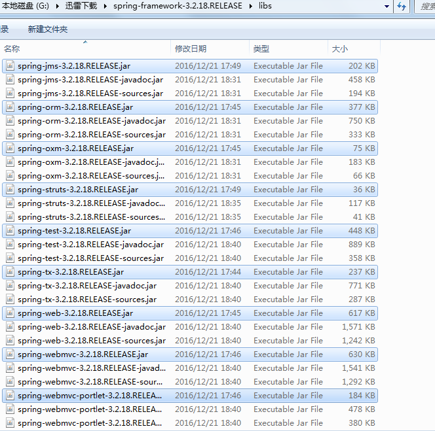The image size is (435, 431).
Task: Click icon beside spring-jms-3.2.18.RELEASE-javadoc.jar
Action: [x=10, y=80]
